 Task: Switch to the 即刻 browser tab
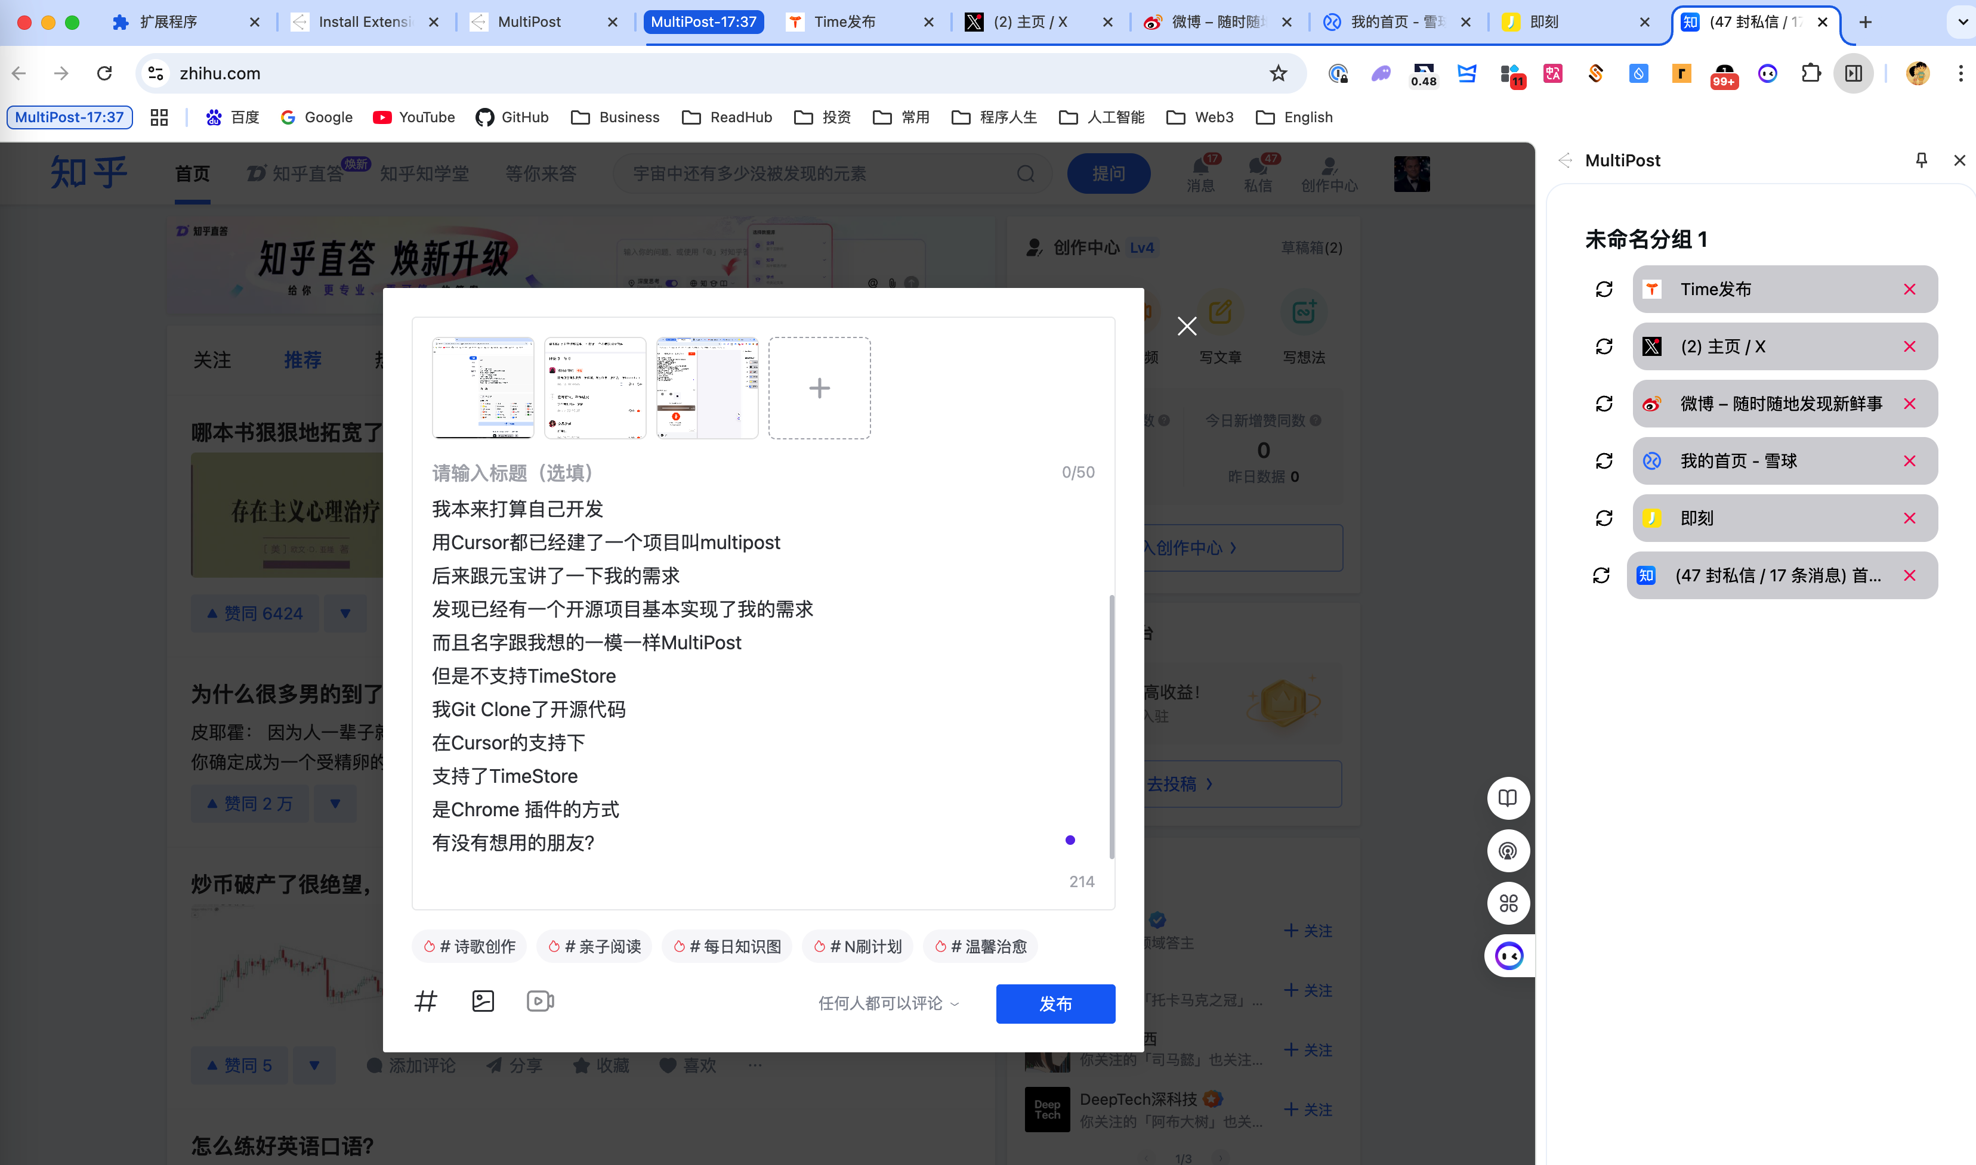pos(1576,22)
